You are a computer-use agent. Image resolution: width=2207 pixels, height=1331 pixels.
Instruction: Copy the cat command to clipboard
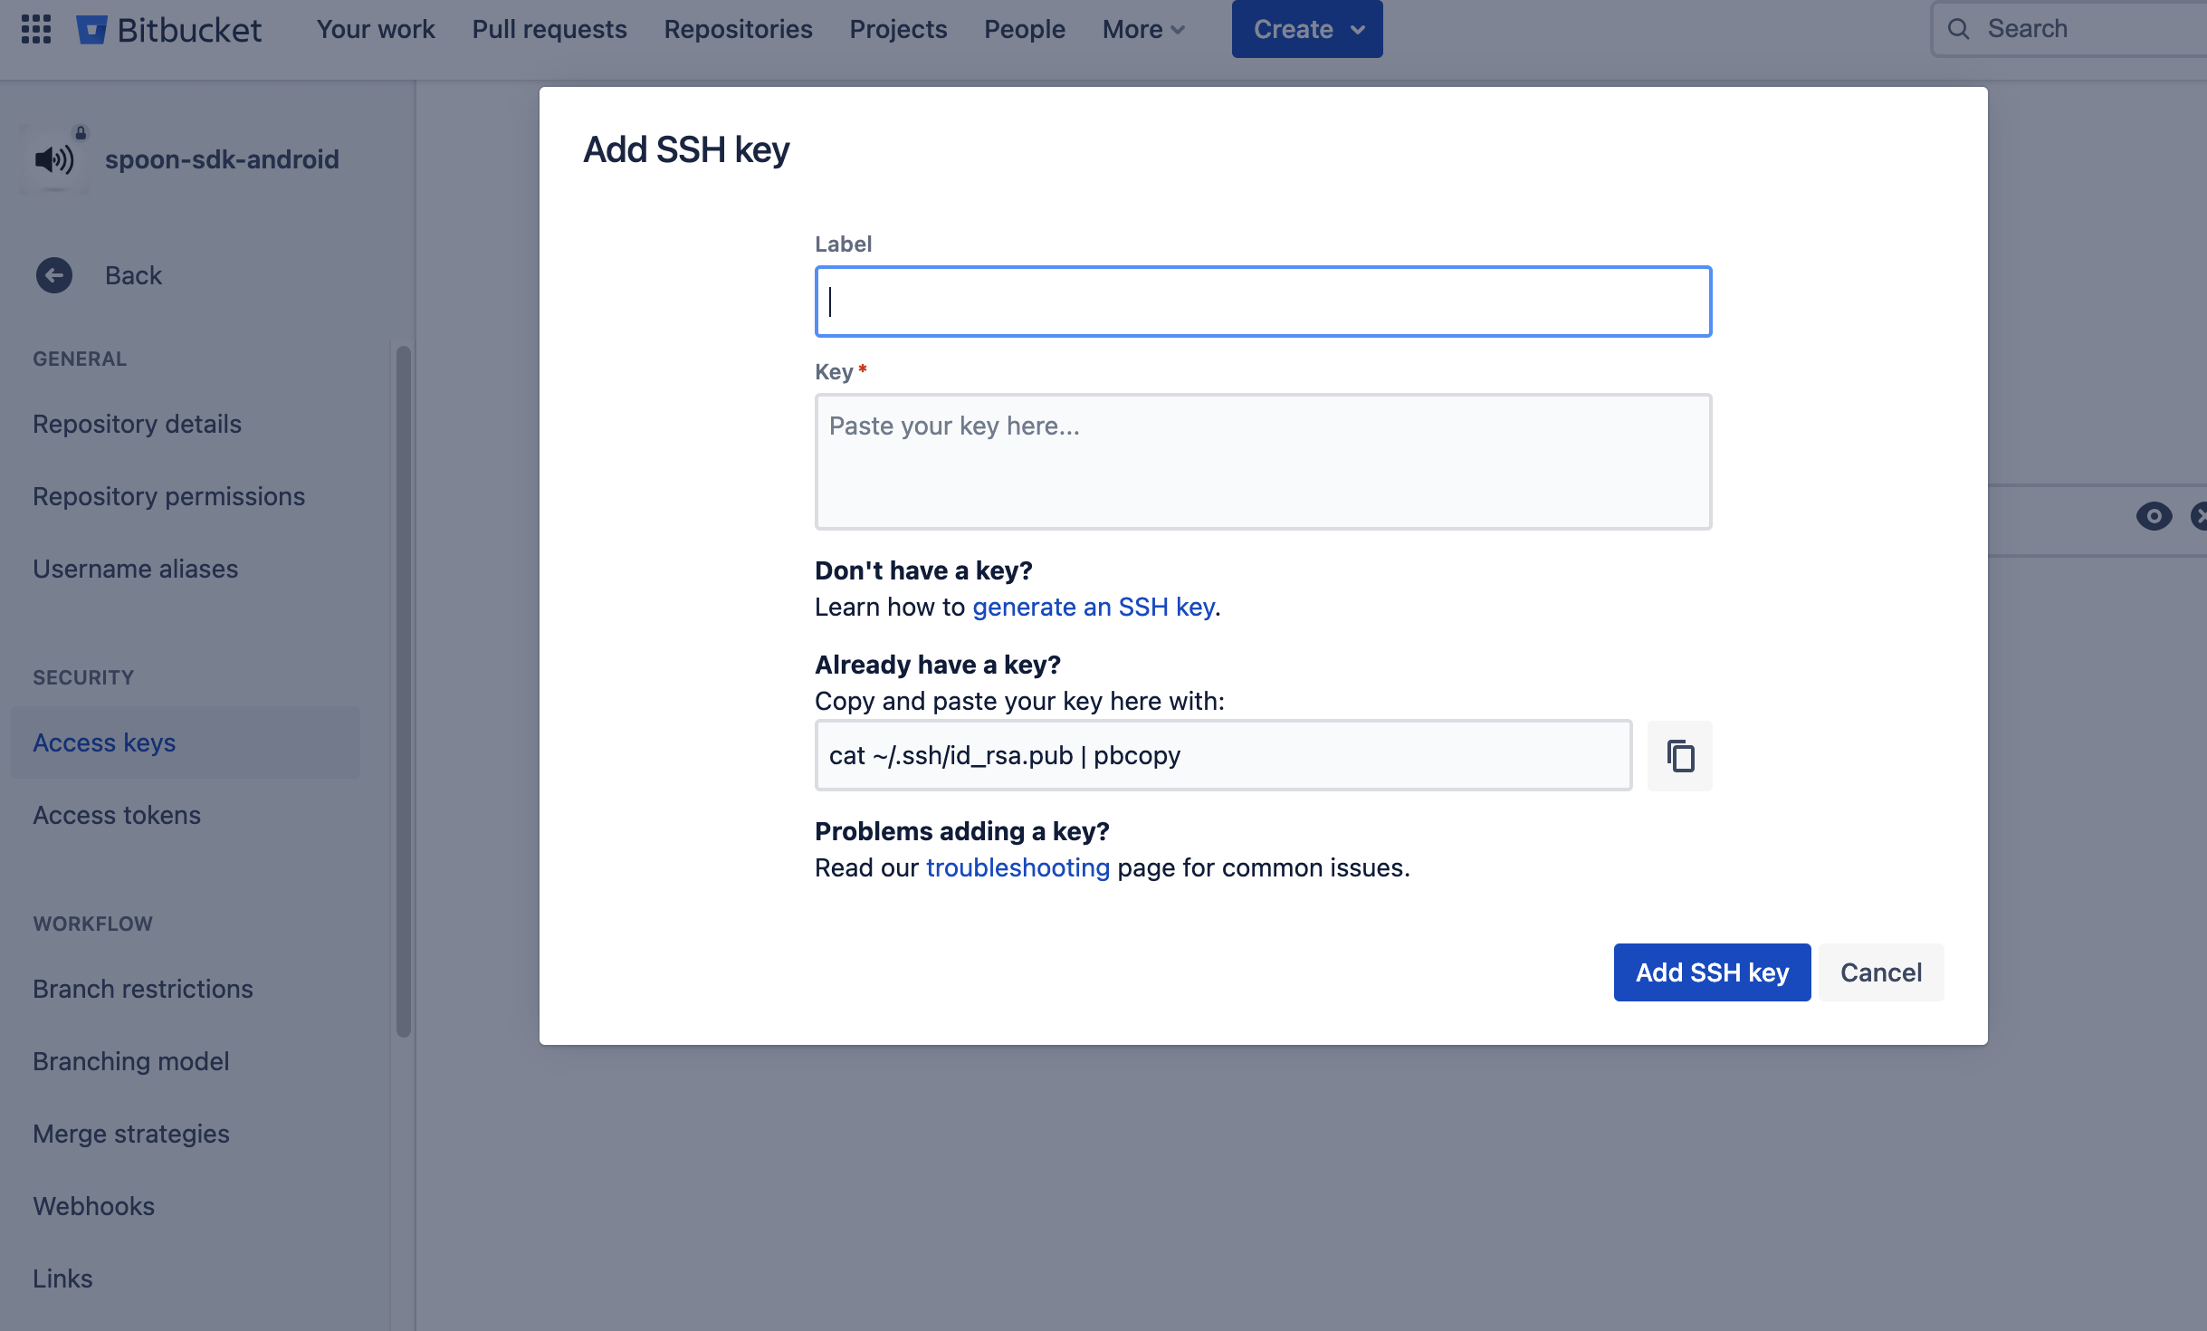click(1680, 755)
